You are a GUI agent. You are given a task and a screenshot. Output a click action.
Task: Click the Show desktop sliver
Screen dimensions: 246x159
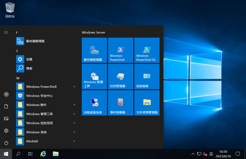point(245,154)
